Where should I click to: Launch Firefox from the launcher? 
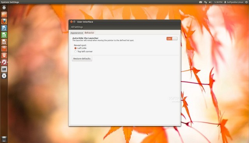tap(4, 21)
